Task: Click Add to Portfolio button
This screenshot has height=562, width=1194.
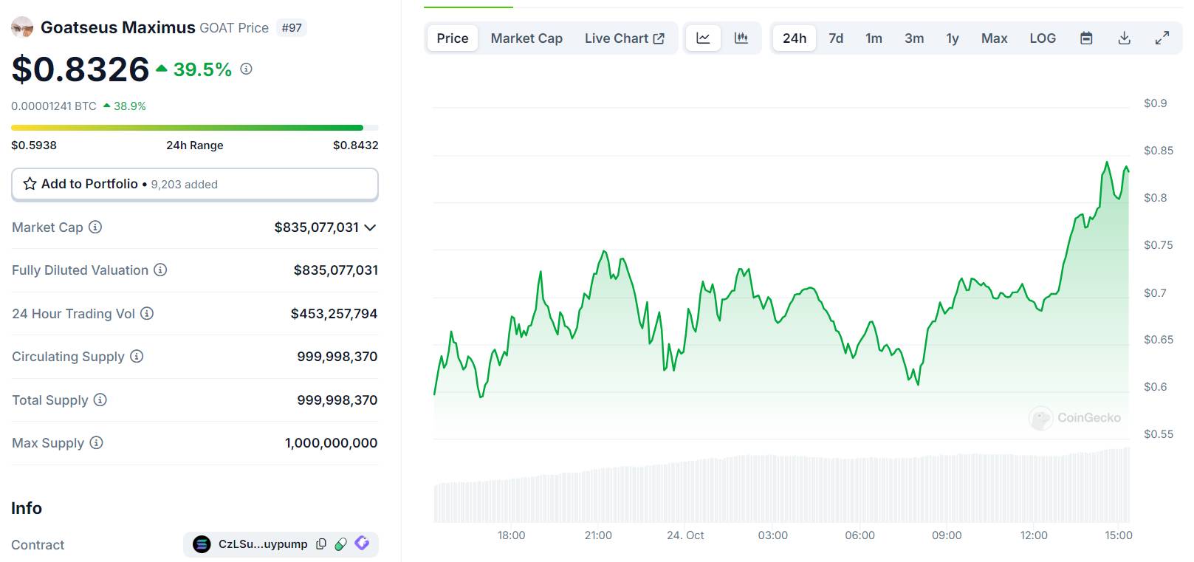Action: point(195,184)
